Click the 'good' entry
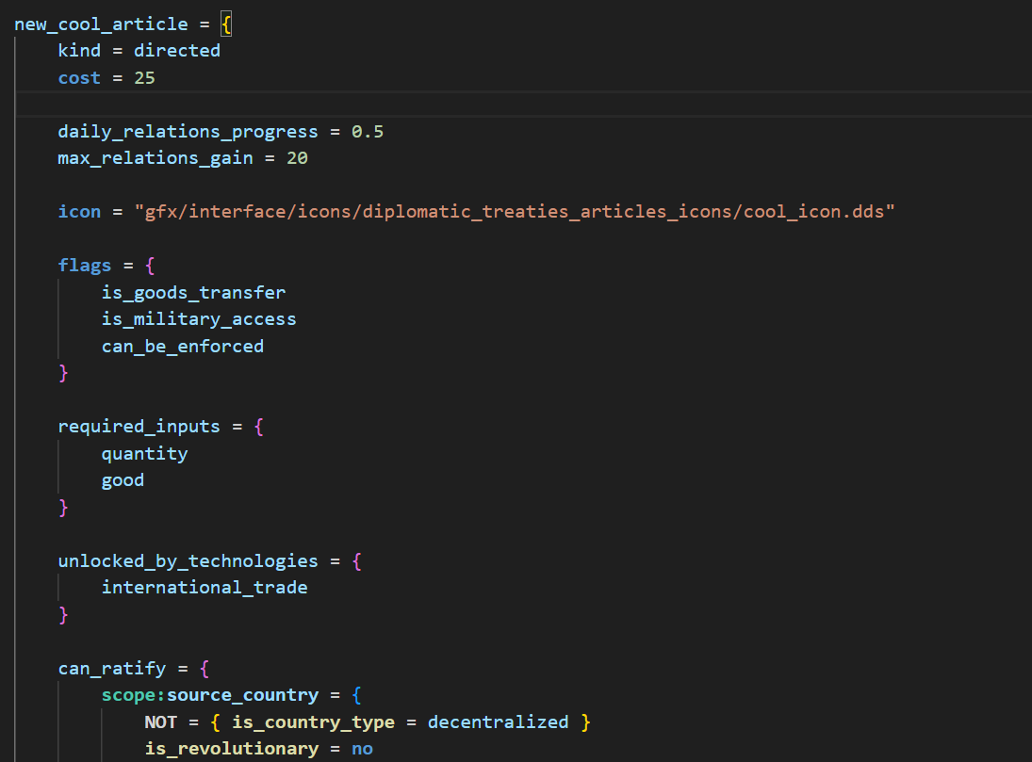Image resolution: width=1032 pixels, height=762 pixels. coord(123,480)
